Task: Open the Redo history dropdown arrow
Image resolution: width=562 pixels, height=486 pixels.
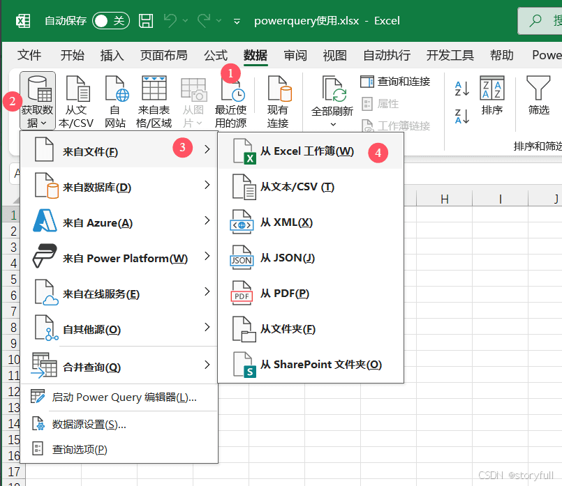Action: [x=219, y=21]
